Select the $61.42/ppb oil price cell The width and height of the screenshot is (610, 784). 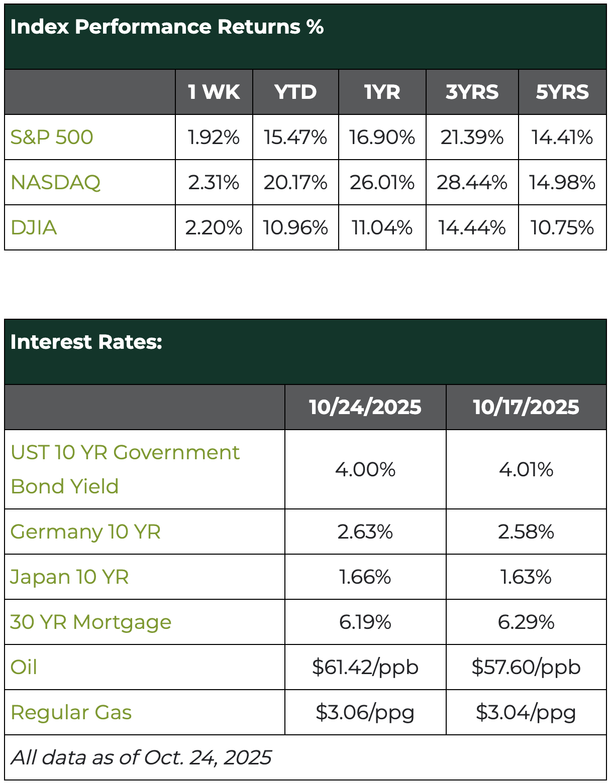tap(365, 668)
